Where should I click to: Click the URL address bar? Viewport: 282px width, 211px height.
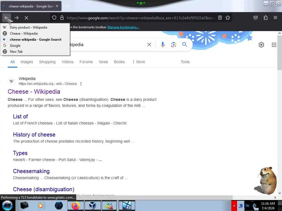[141, 18]
